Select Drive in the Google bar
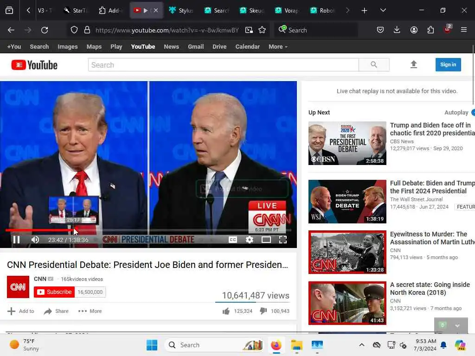 coord(219,47)
